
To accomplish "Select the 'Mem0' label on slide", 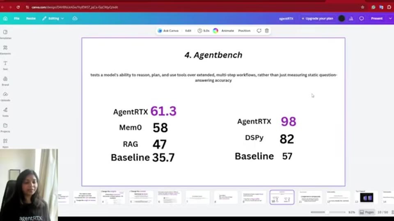I will click(x=131, y=128).
